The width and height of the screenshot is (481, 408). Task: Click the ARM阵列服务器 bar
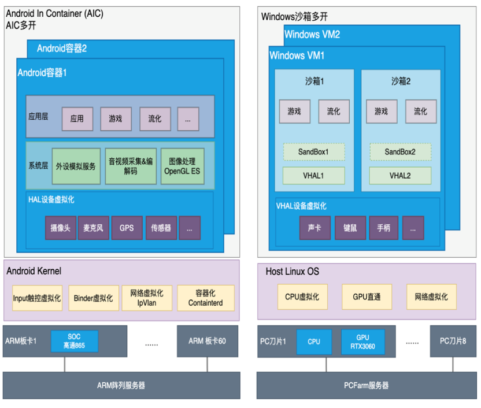point(121,385)
